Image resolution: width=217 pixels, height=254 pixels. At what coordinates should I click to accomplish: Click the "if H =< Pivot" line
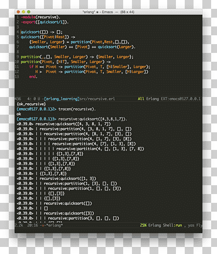(90, 67)
